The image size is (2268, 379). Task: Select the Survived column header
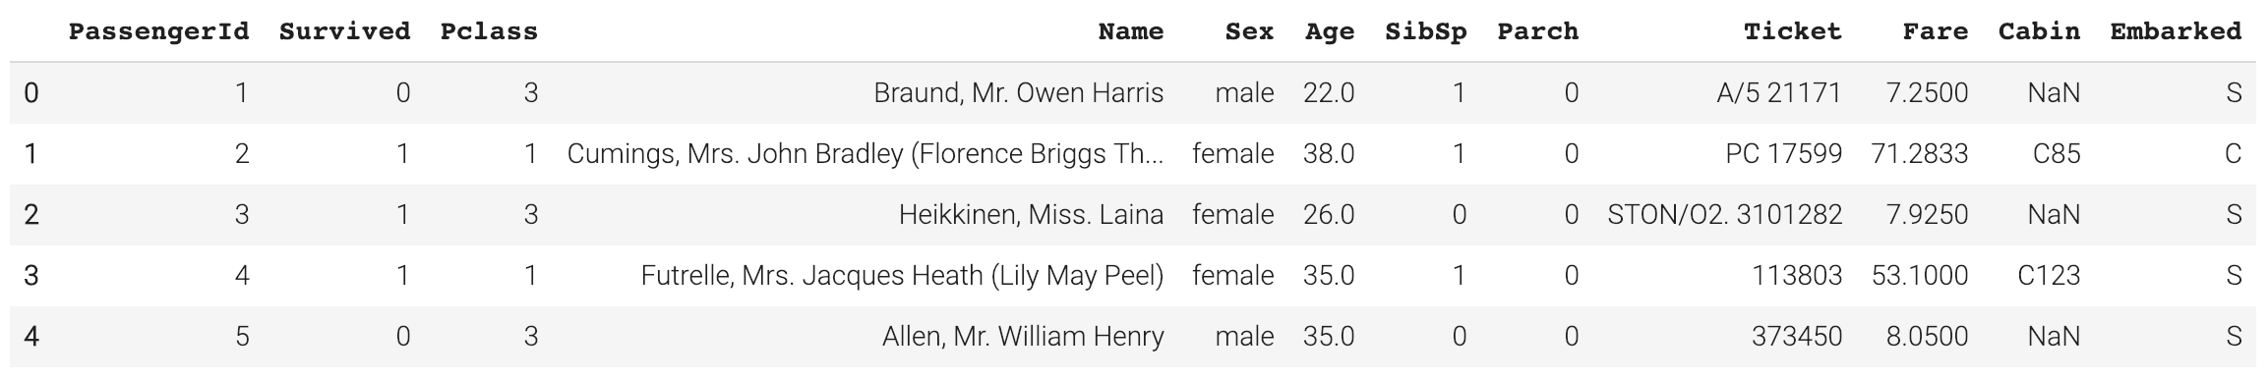pos(344,31)
